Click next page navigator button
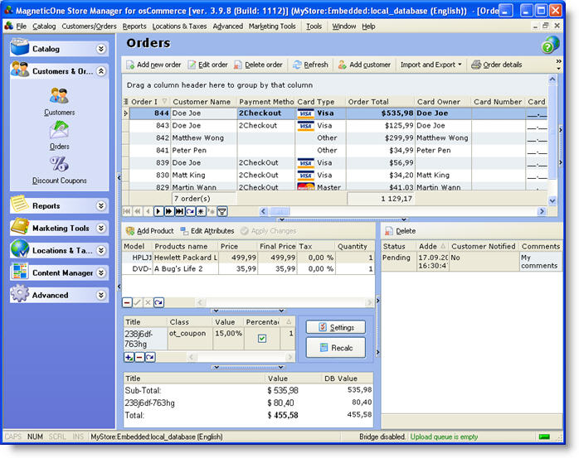The height and width of the screenshot is (458, 579). [168, 211]
